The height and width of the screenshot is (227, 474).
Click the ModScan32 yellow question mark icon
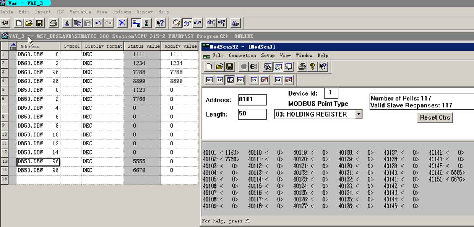click(x=312, y=67)
